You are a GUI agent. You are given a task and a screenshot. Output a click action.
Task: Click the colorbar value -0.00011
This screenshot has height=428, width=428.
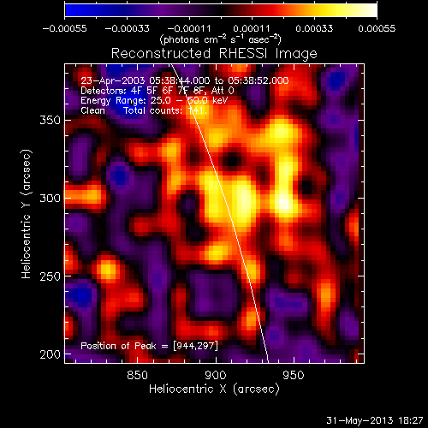coord(189,28)
